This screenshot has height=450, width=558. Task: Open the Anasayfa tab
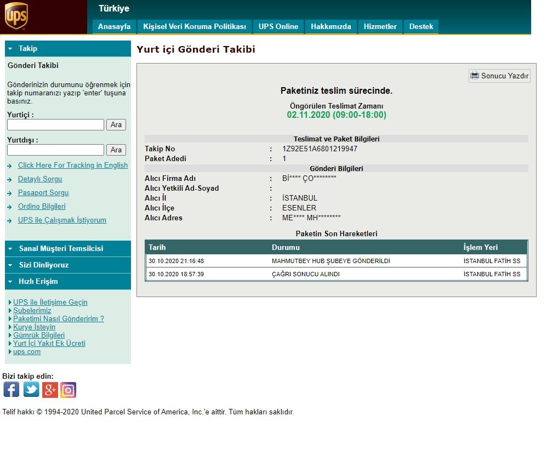click(114, 27)
